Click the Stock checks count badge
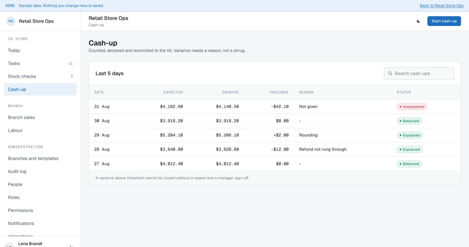 click(x=72, y=76)
